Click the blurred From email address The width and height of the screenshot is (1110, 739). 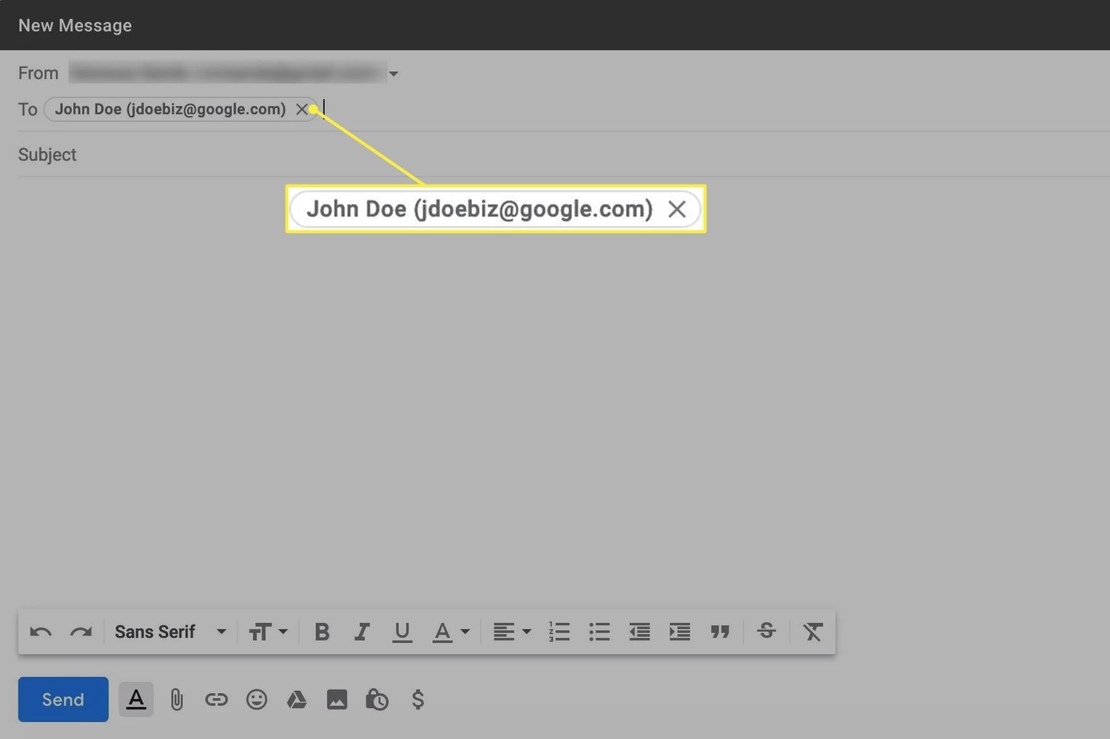click(227, 72)
